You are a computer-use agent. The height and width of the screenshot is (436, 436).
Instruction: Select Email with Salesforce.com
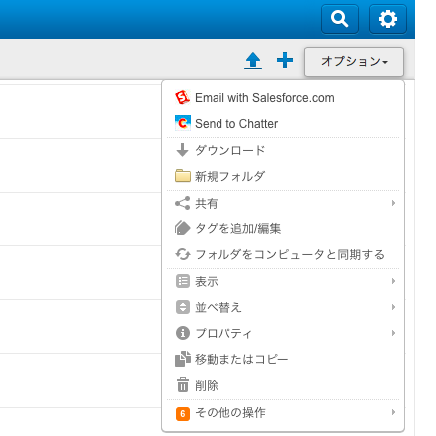pyautogui.click(x=282, y=98)
